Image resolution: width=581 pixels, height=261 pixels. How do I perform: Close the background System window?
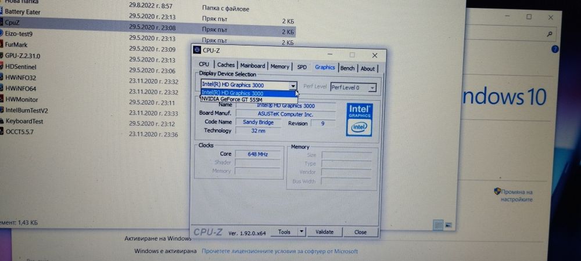pos(551,17)
